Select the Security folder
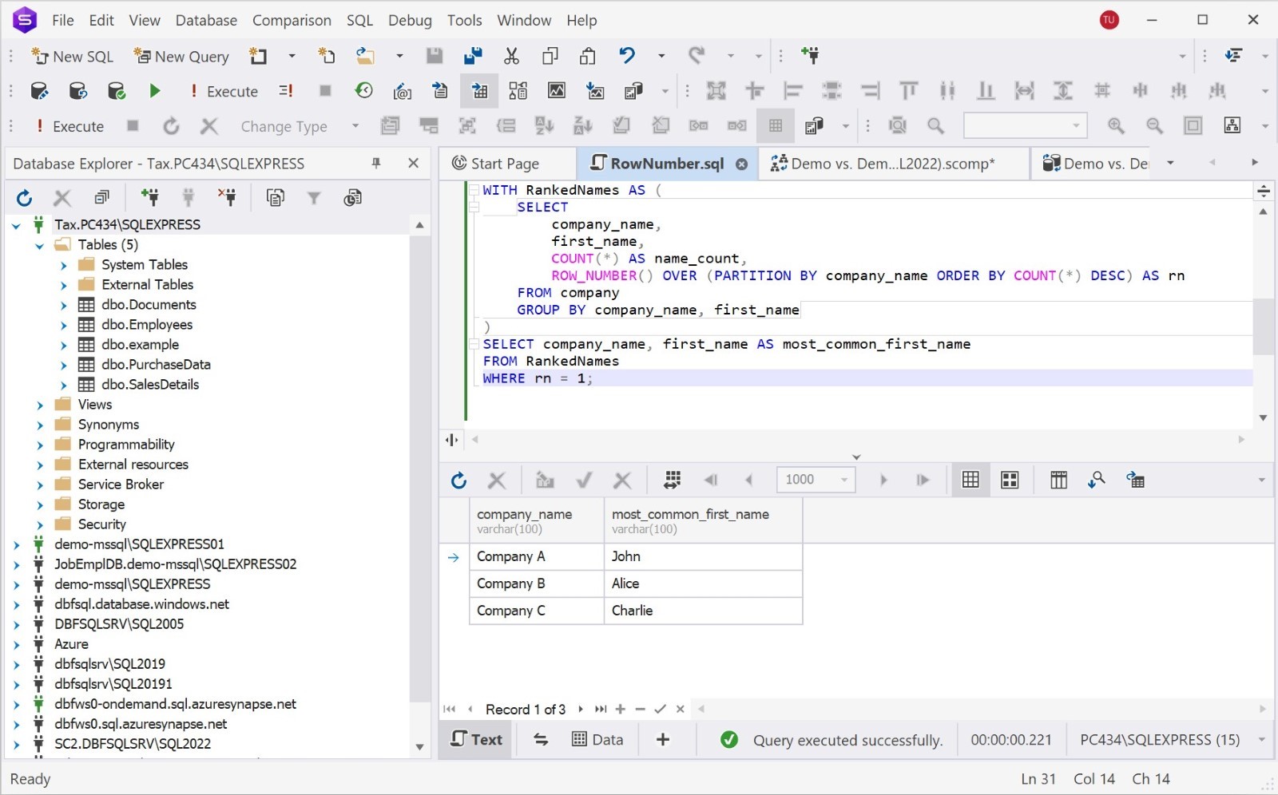Viewport: 1278px width, 795px height. tap(102, 524)
